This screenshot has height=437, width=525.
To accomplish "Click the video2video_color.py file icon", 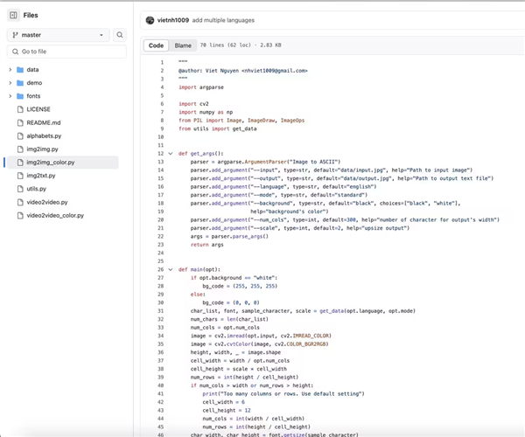I will pyautogui.click(x=20, y=215).
